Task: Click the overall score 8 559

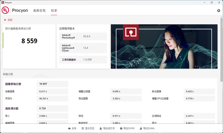Action: click(x=29, y=41)
